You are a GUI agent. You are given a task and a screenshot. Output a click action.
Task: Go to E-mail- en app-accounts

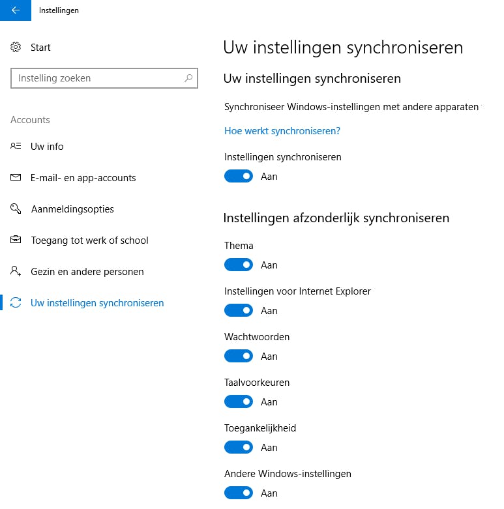pyautogui.click(x=83, y=178)
